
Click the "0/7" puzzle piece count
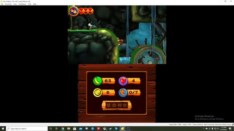[x=133, y=92]
